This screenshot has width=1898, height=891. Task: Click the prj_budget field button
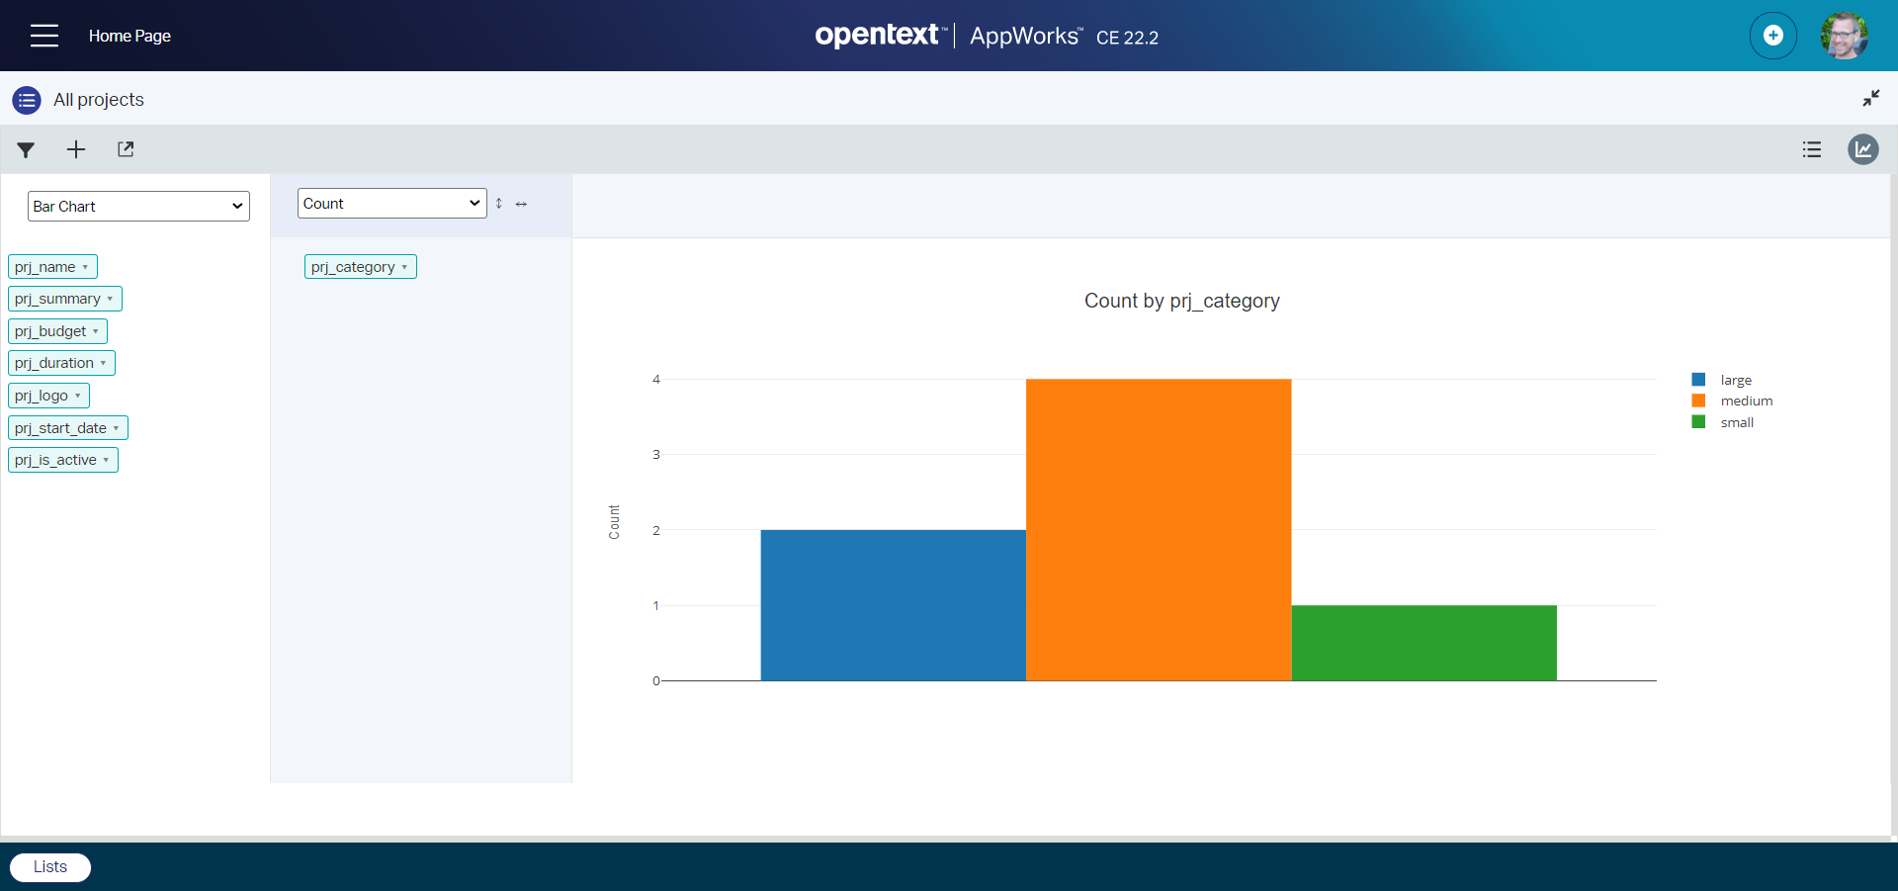[51, 331]
